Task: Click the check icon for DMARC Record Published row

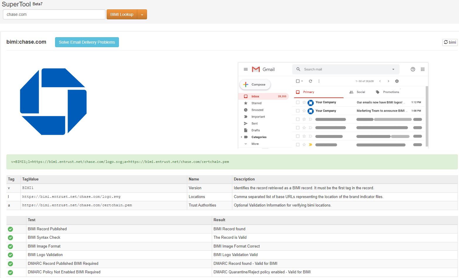Action: coord(10,264)
